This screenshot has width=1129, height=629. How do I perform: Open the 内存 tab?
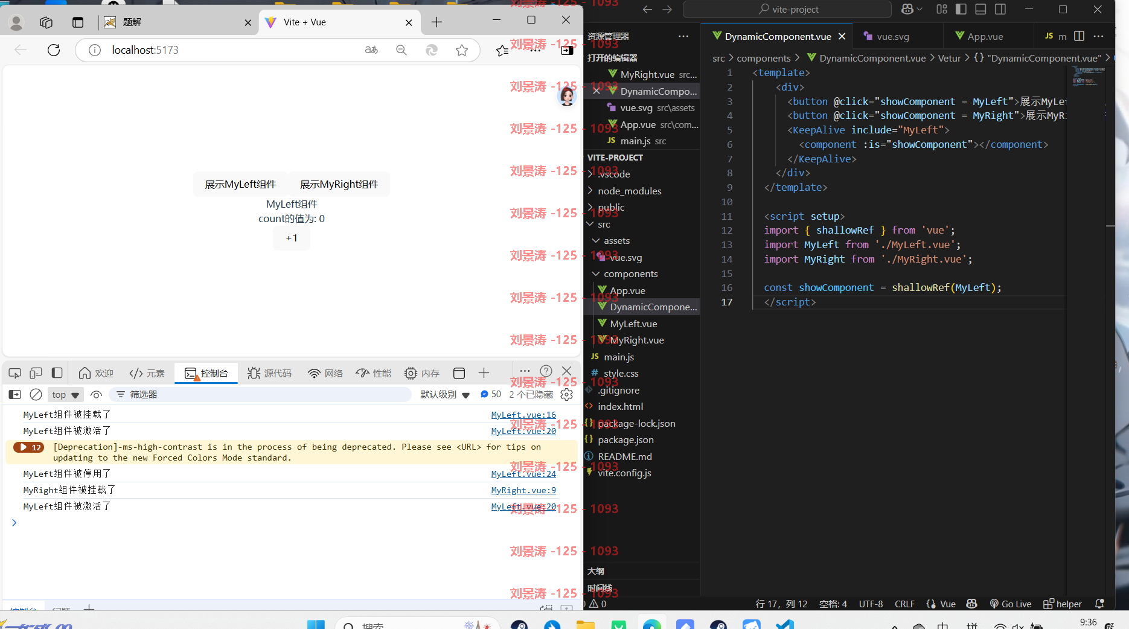tap(422, 374)
